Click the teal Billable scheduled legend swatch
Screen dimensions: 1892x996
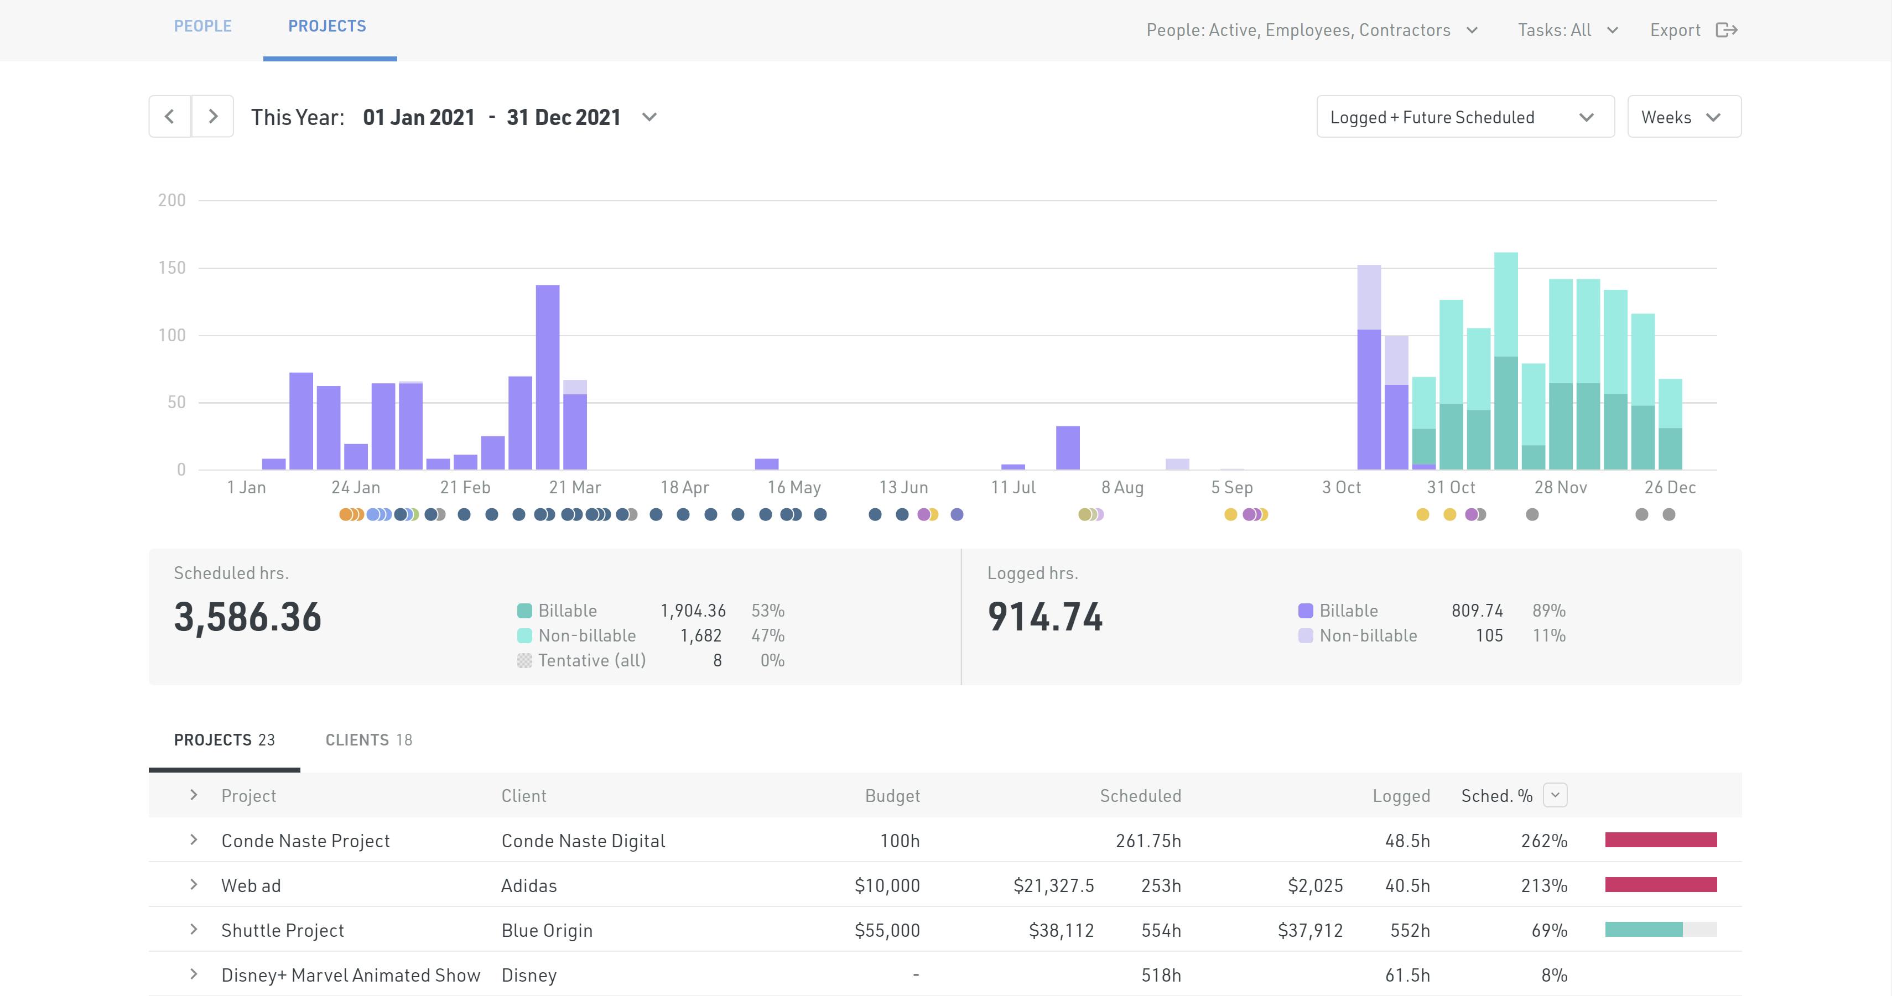tap(524, 611)
